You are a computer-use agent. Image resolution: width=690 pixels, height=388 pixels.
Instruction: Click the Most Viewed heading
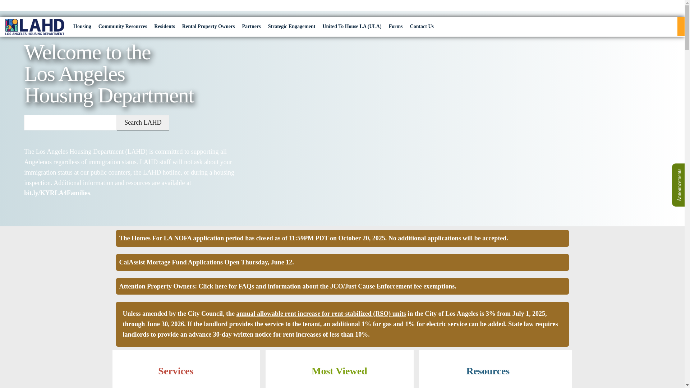coord(339,371)
